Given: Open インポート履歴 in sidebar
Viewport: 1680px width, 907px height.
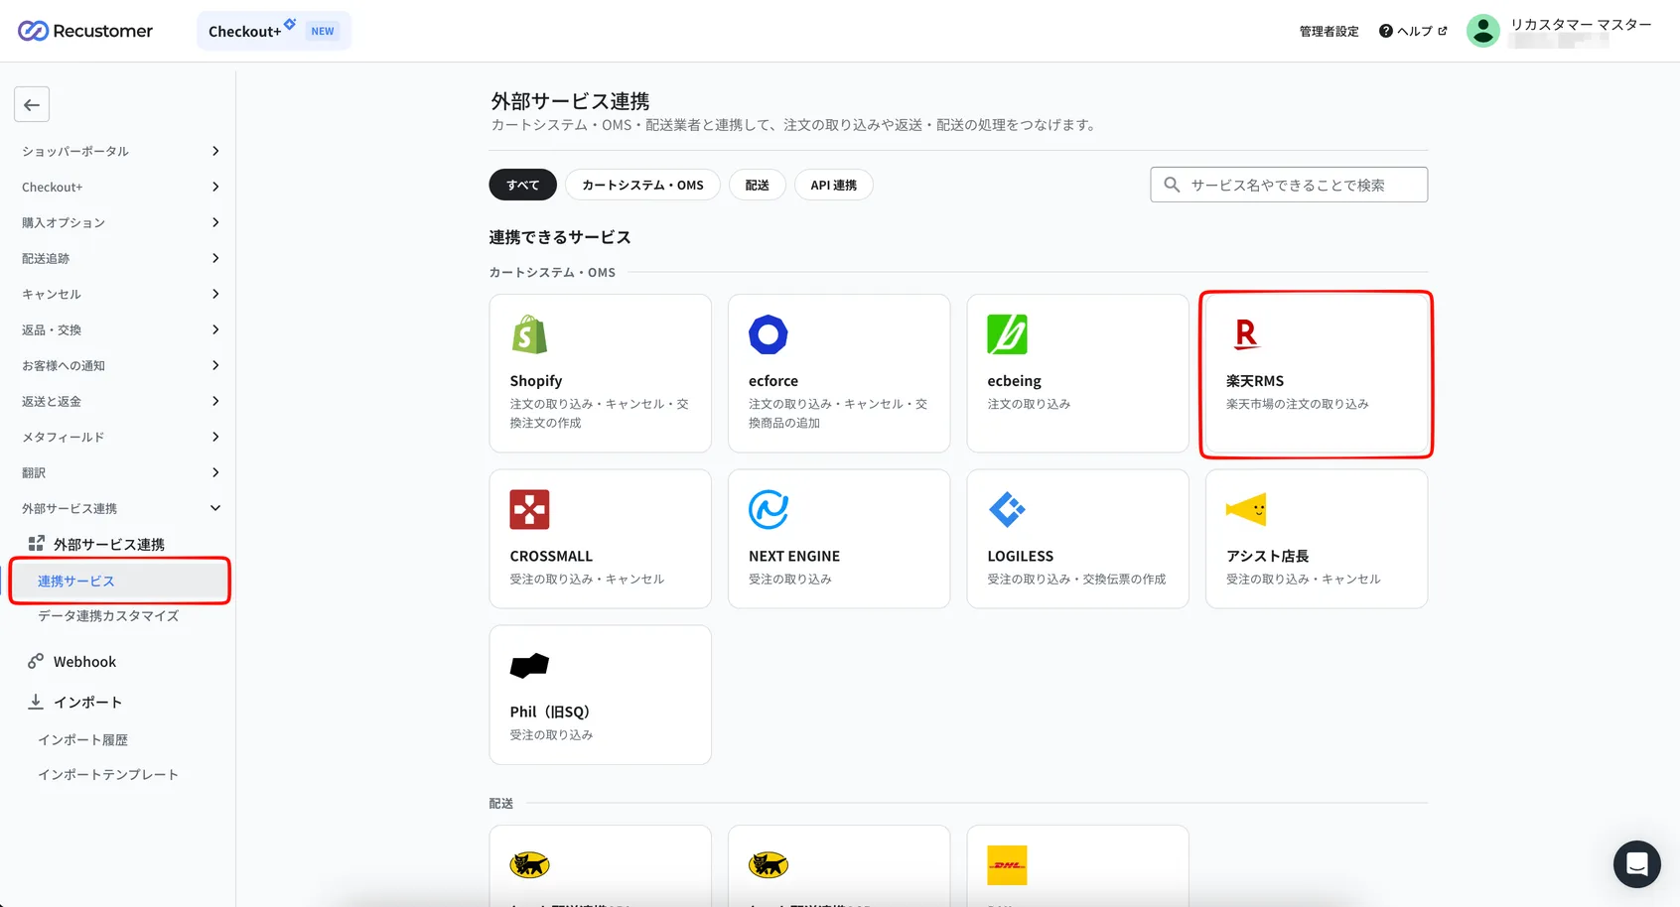Looking at the screenshot, I should click(82, 739).
